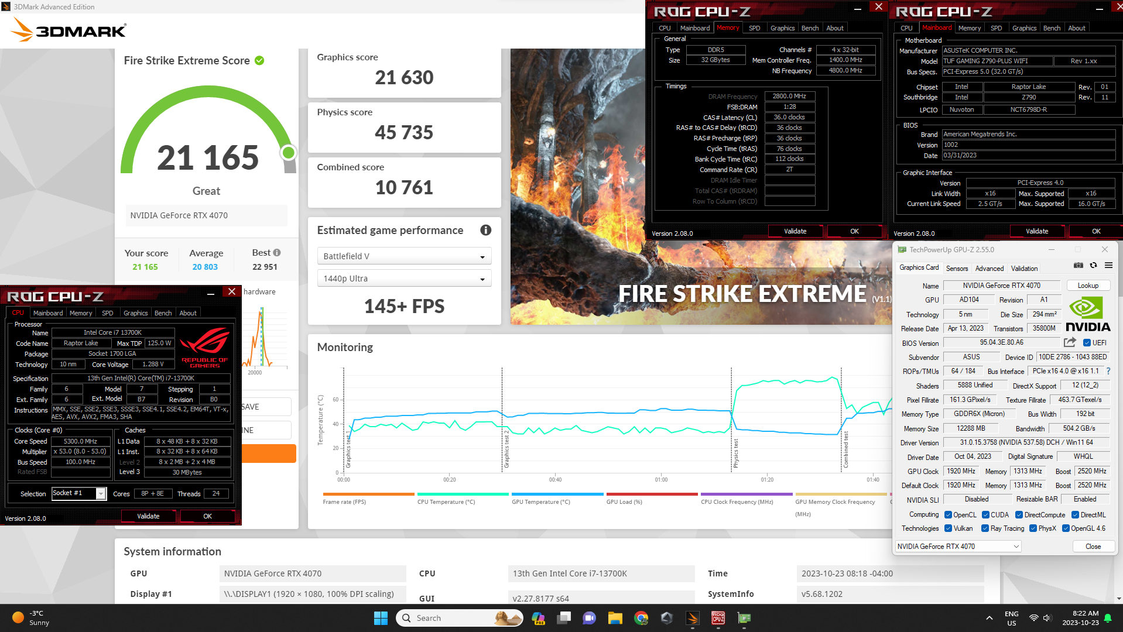Click OK in the bottom-left CPU-Z window

(x=207, y=516)
